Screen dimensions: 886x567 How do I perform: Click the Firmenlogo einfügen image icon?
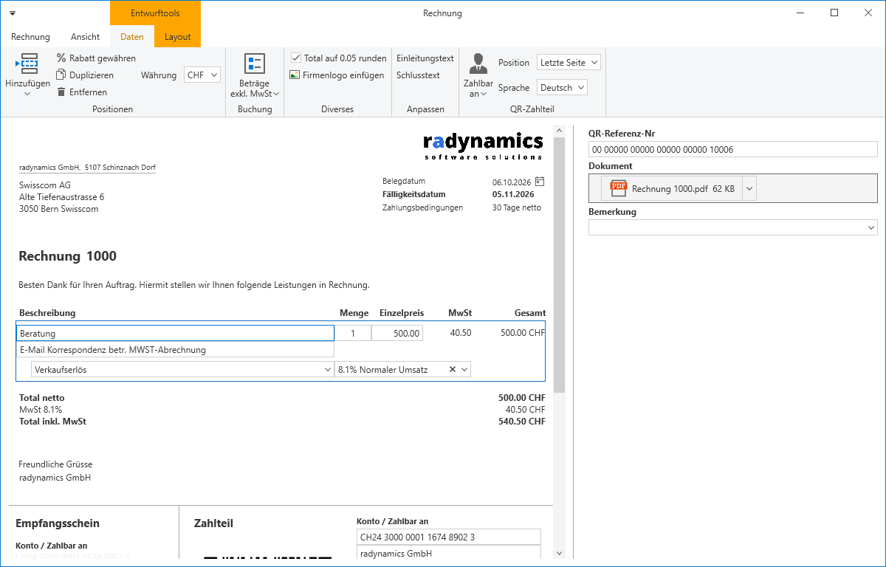pyautogui.click(x=295, y=75)
